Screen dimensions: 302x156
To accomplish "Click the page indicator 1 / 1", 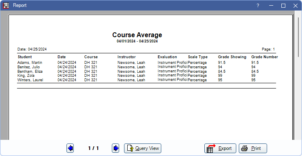I will click(x=93, y=148).
